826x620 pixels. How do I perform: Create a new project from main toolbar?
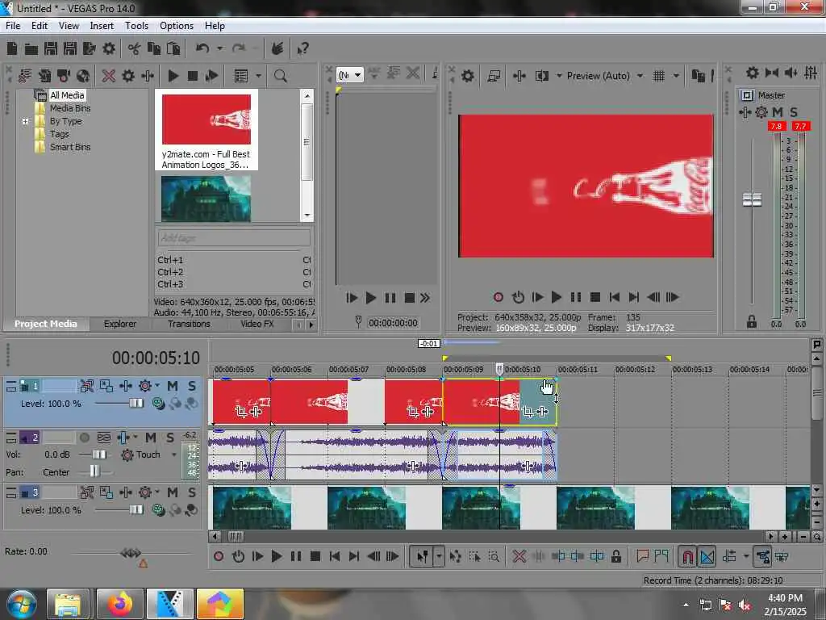(x=12, y=49)
